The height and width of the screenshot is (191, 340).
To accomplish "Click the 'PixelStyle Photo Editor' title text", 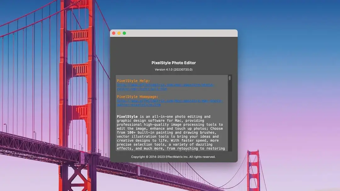I will click(x=173, y=63).
